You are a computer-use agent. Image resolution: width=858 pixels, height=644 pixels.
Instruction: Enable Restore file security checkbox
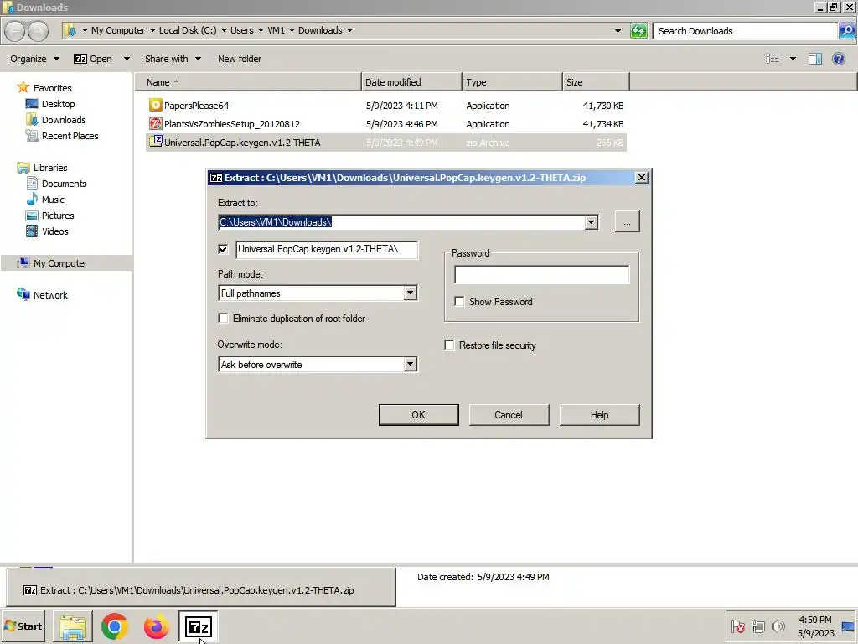(x=449, y=345)
